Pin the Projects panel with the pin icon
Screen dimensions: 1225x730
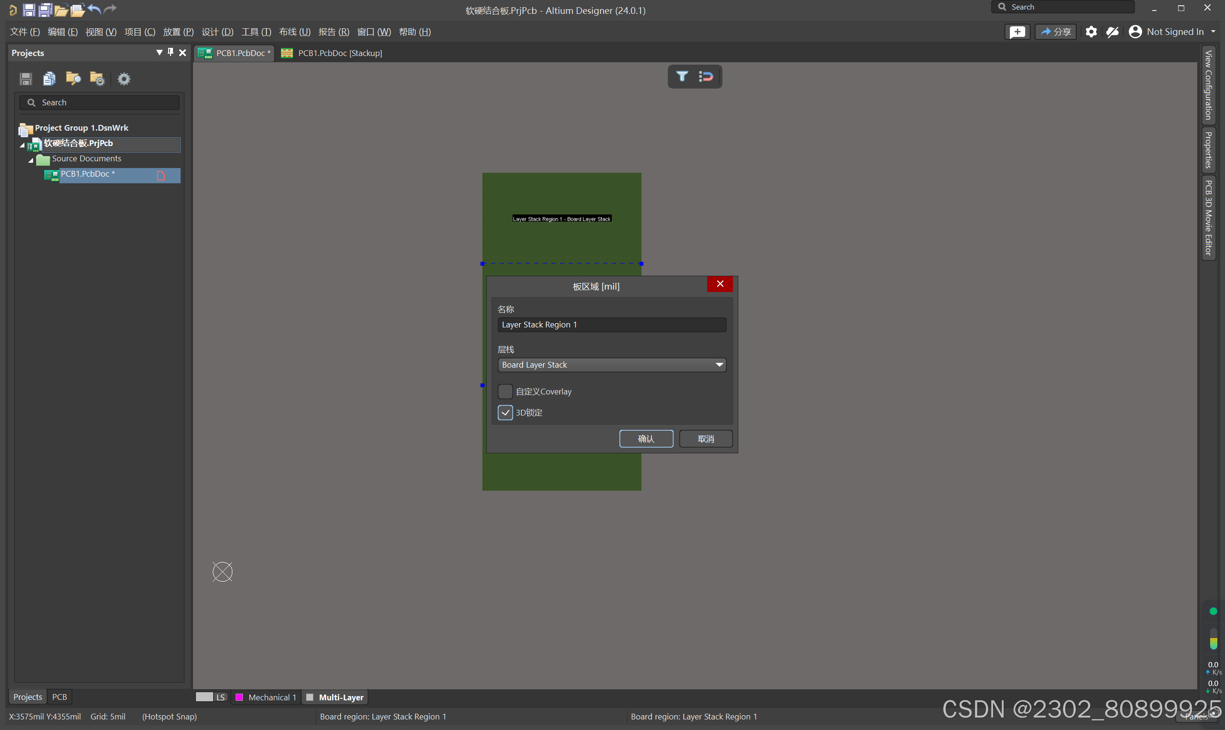click(171, 52)
